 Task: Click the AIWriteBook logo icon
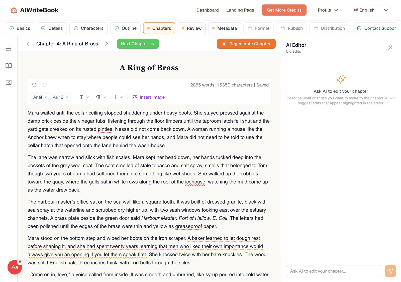pos(14,10)
